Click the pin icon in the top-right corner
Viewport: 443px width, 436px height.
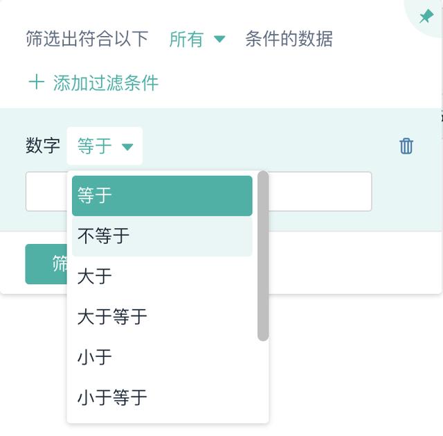pyautogui.click(x=426, y=17)
